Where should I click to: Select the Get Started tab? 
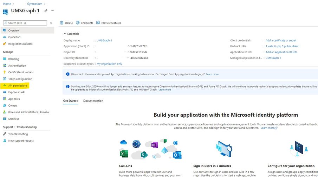click(71, 101)
